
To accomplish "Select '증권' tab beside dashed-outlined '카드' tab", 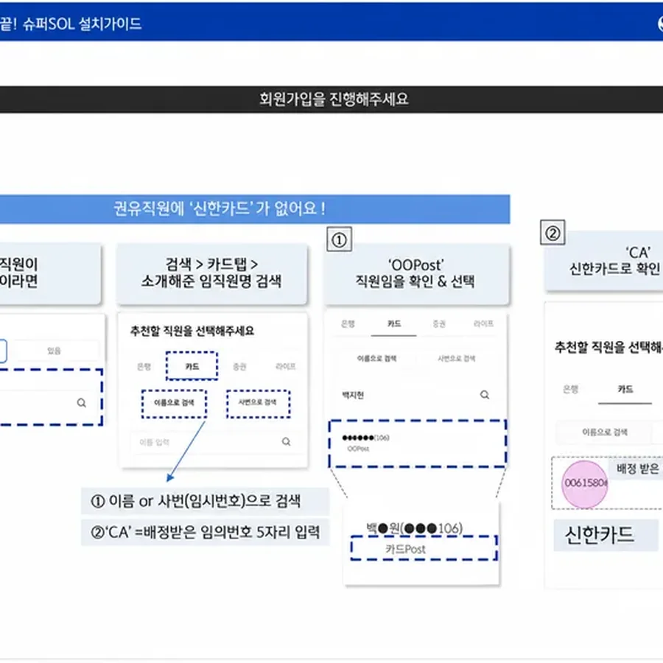I will pyautogui.click(x=239, y=367).
